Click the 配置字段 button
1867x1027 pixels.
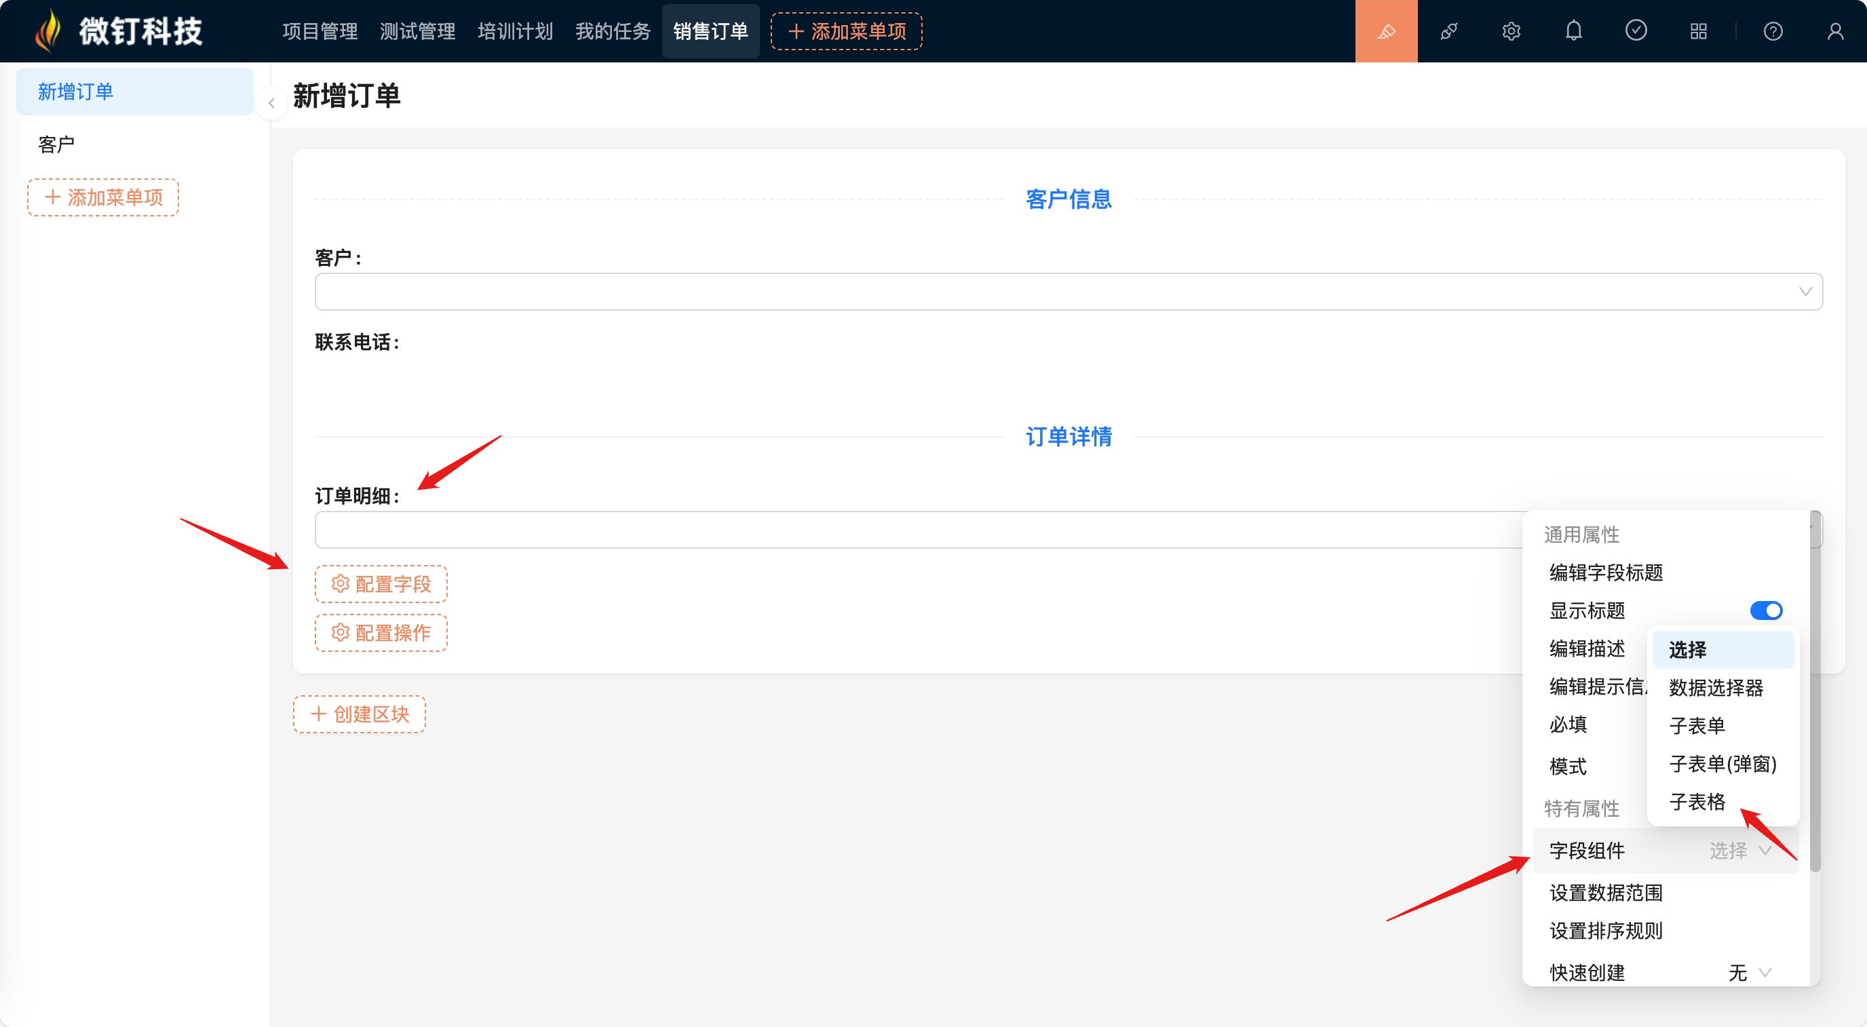tap(381, 583)
